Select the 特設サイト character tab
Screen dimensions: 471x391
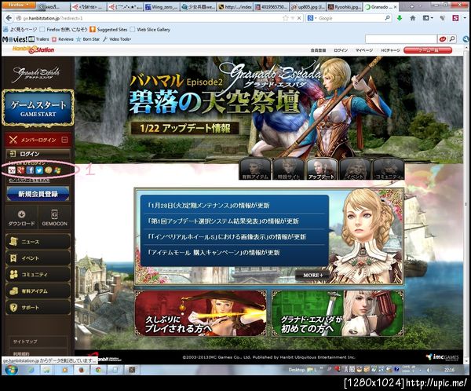tap(288, 169)
